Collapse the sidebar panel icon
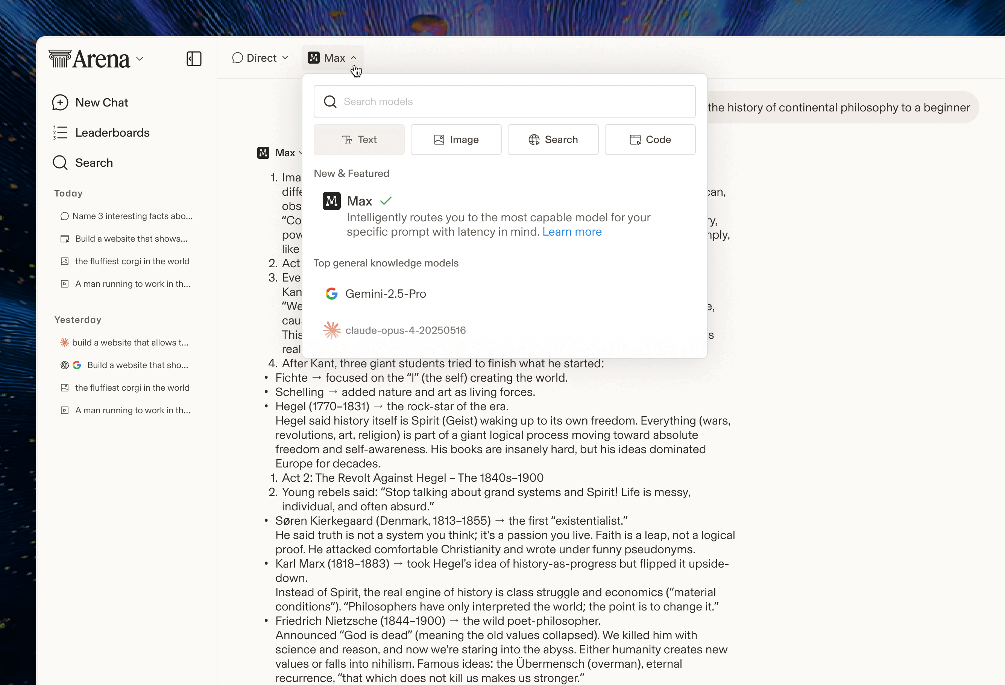 [194, 58]
